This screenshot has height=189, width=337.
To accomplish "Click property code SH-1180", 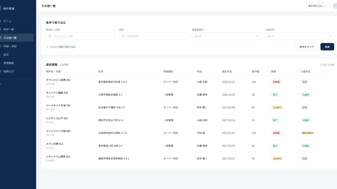I will tap(50, 97).
